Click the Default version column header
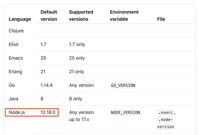 point(49,15)
